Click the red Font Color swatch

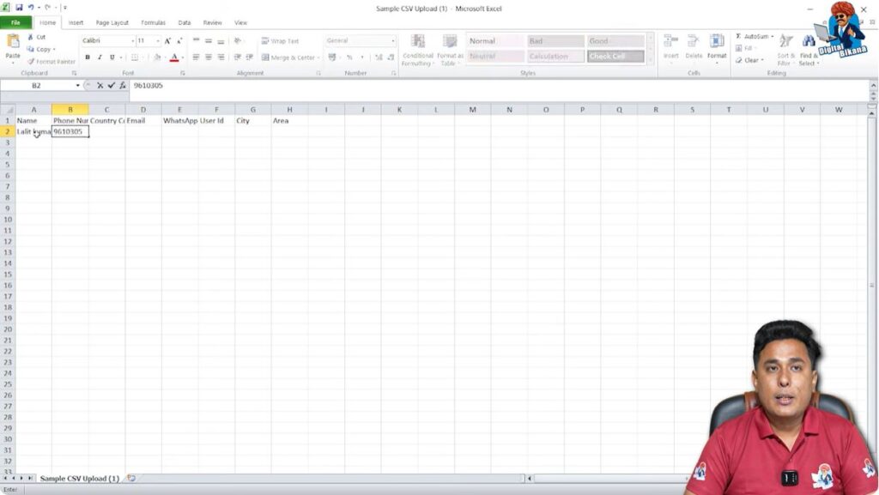click(174, 57)
